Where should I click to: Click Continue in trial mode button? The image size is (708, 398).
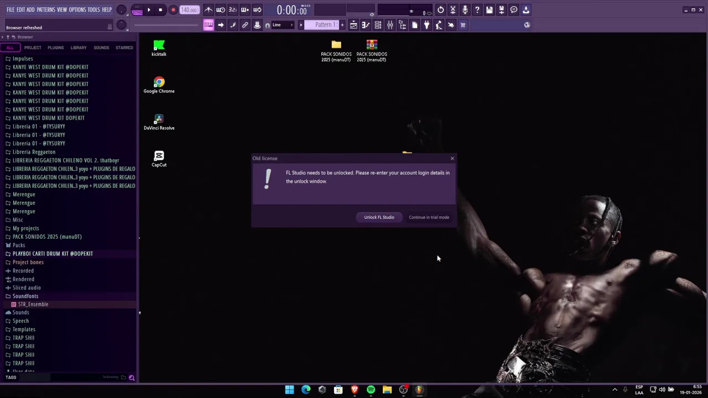(x=429, y=217)
